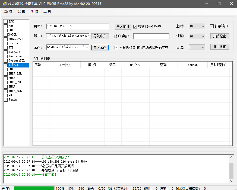
Task: Toggle the SMTP_SSL checkbox
Action: click(6, 74)
